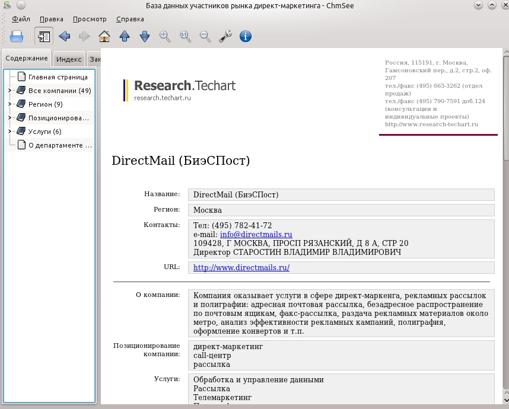Switch to the partially hidden Зак tab
509x409 pixels.
(x=94, y=59)
